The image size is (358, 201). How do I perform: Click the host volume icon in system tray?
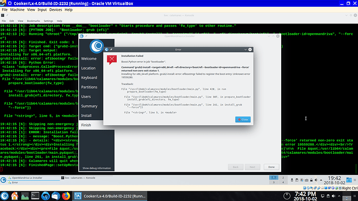pos(333,196)
